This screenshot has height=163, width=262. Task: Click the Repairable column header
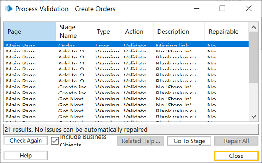click(x=226, y=32)
